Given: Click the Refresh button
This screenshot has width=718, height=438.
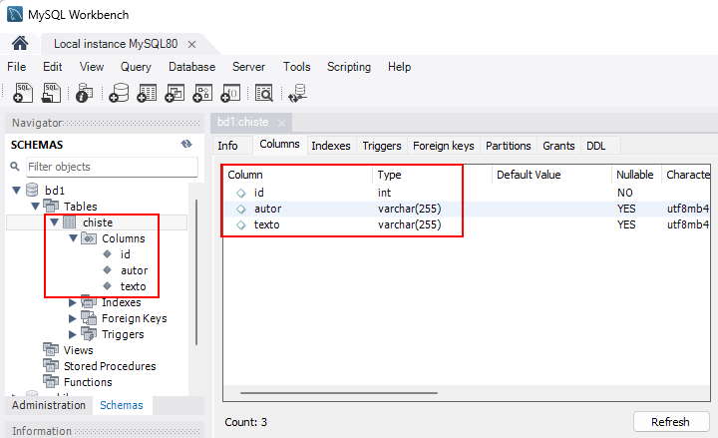Looking at the screenshot, I should (x=671, y=422).
